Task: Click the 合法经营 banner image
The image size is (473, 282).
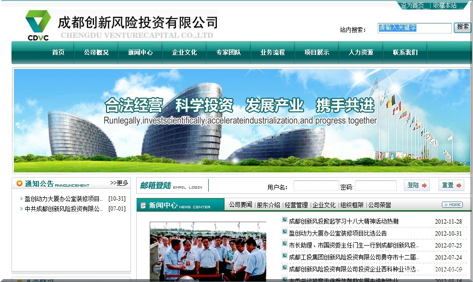Action: click(242, 120)
